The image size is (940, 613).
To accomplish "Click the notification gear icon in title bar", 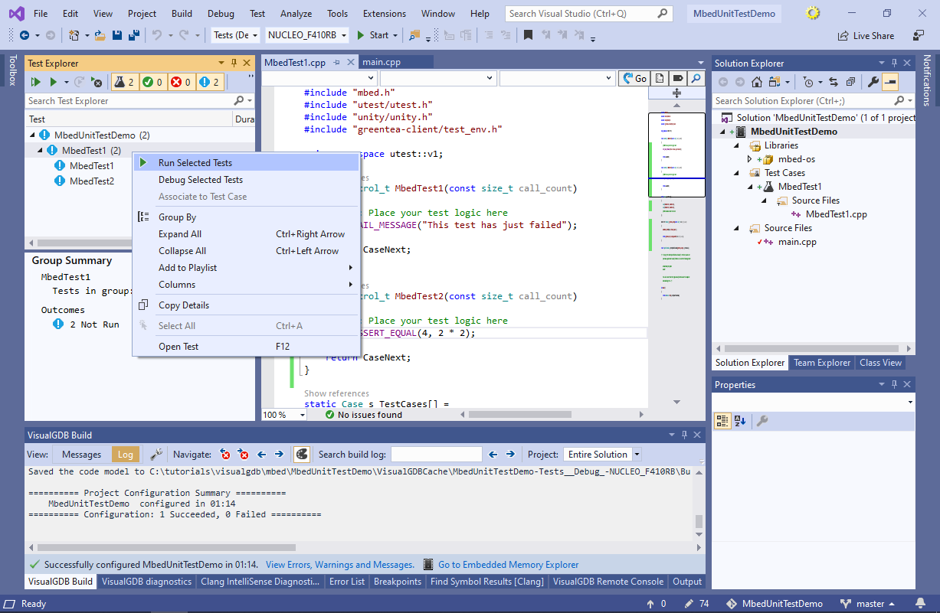I will 814,13.
